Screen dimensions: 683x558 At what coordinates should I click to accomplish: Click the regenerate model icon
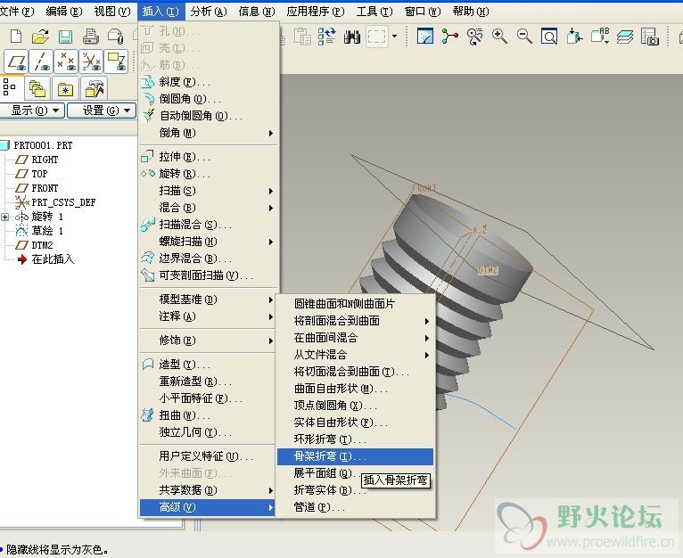[x=326, y=37]
